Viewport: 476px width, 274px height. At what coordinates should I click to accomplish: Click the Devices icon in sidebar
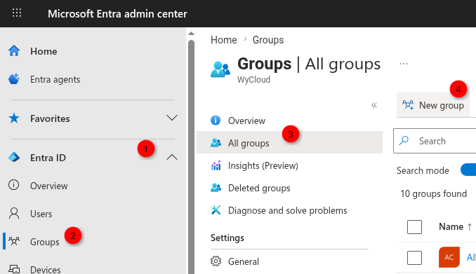point(14,269)
